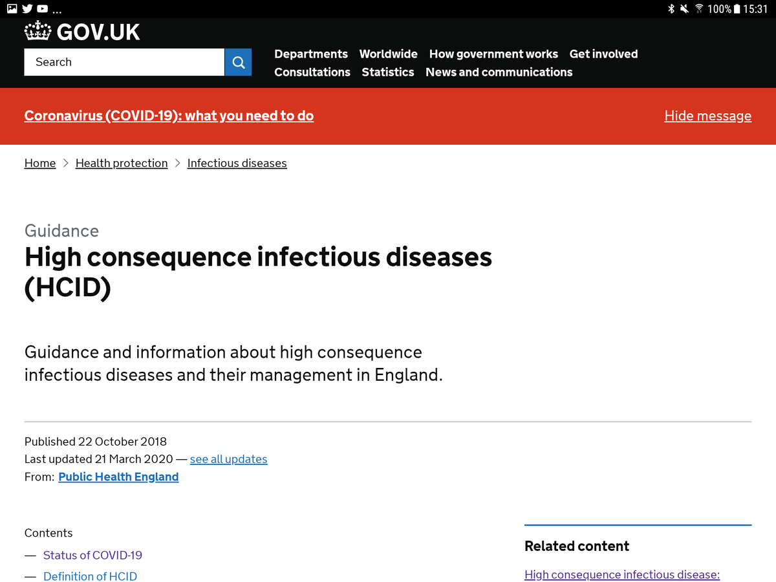
Task: Open the GOV.UK crown logo homepage
Action: tap(82, 32)
